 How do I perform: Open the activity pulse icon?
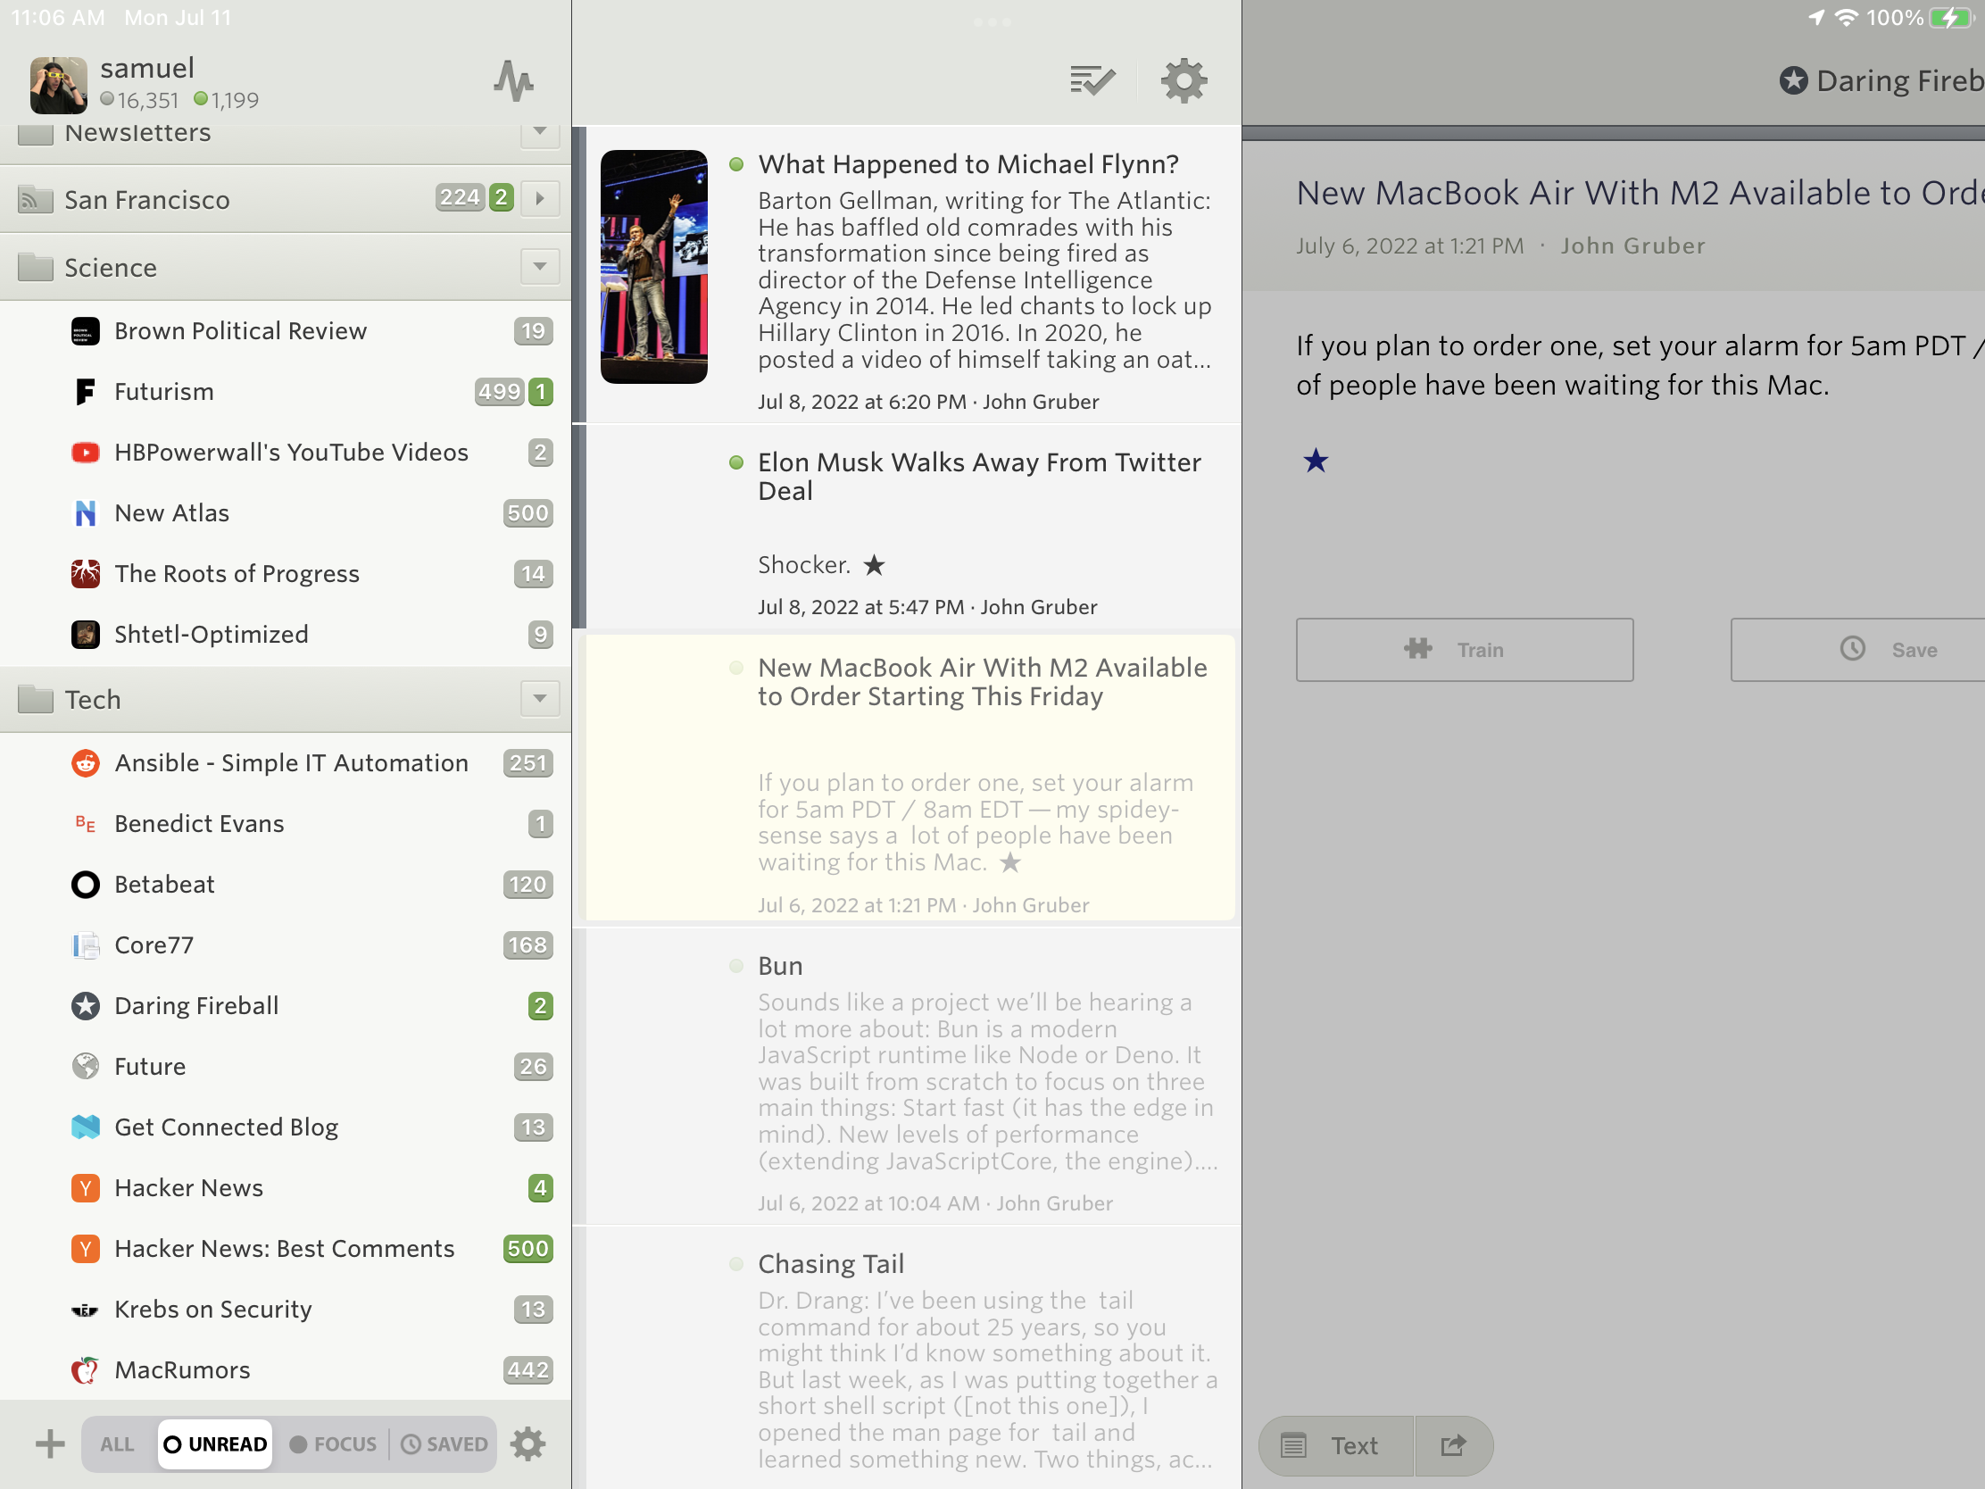click(514, 81)
